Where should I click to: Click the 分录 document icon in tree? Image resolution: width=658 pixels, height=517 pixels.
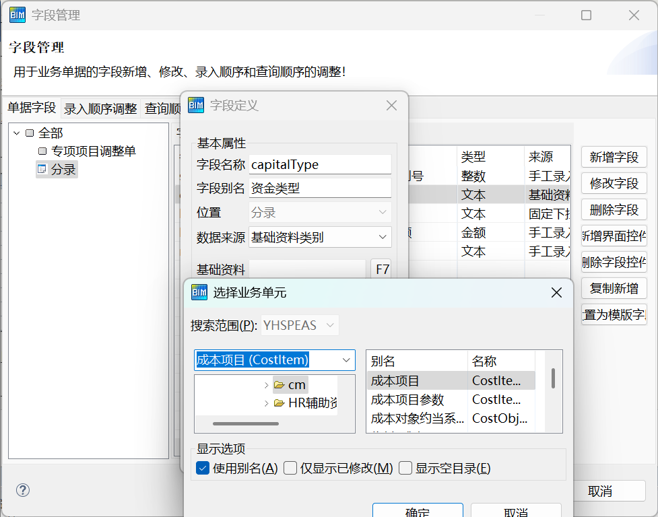pyautogui.click(x=42, y=170)
